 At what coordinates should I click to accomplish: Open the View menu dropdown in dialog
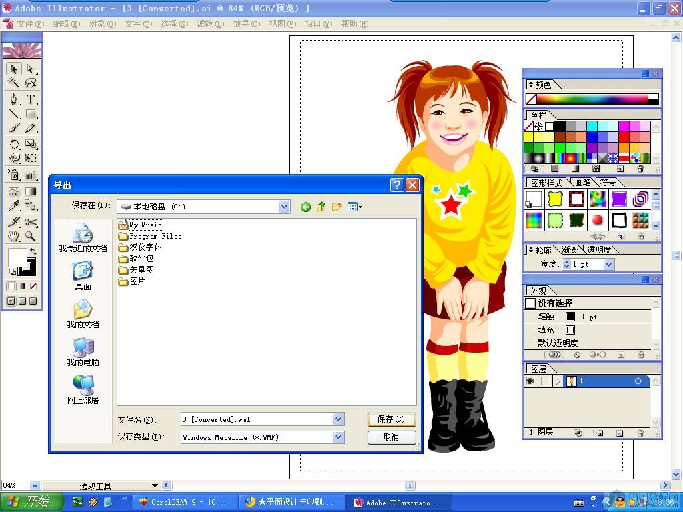point(355,207)
